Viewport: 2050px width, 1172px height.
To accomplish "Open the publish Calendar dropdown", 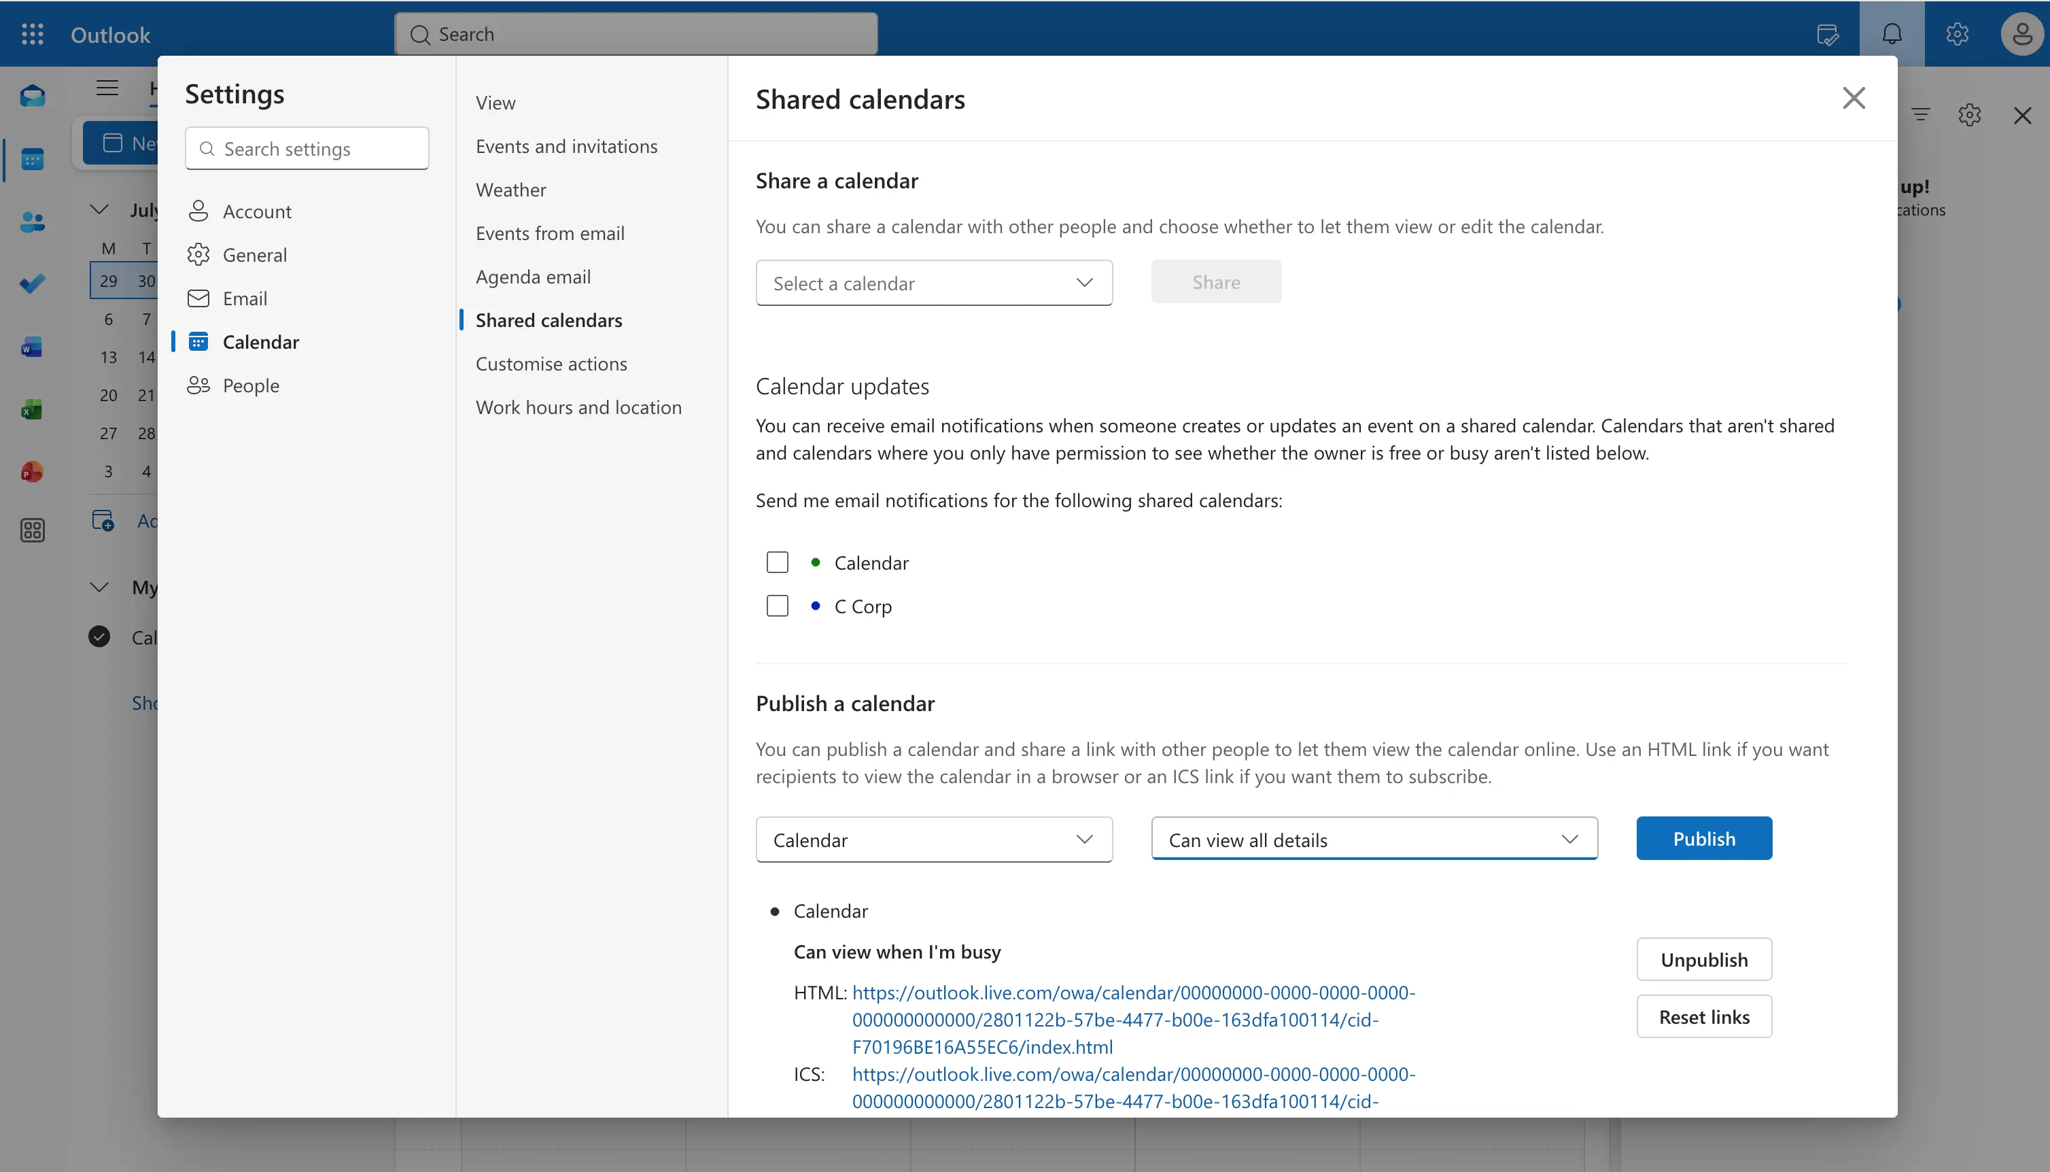I will coord(934,840).
